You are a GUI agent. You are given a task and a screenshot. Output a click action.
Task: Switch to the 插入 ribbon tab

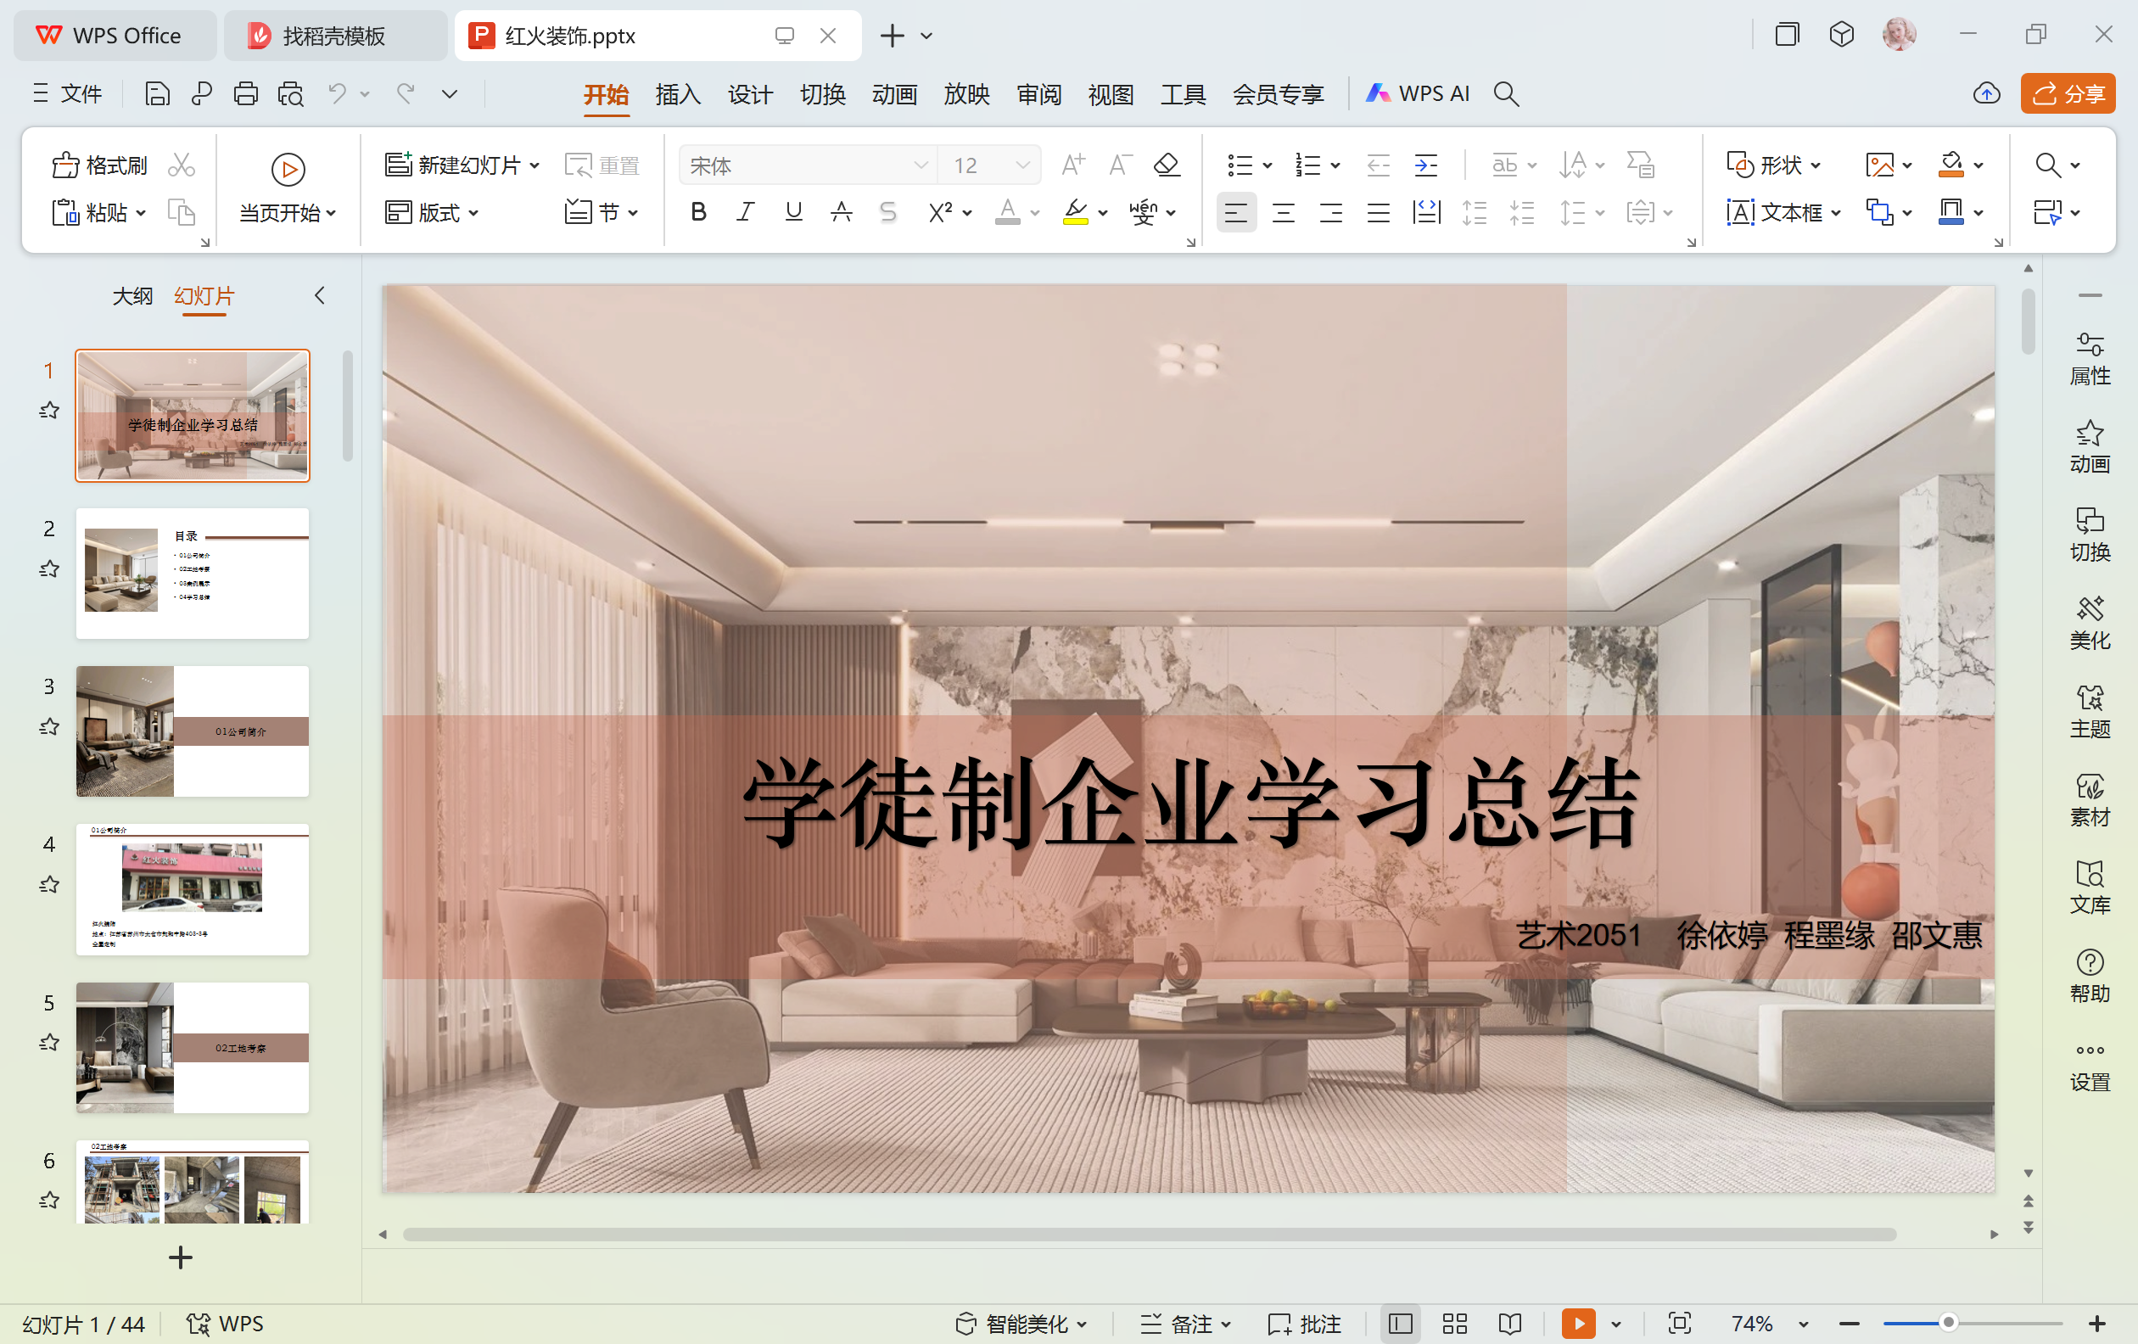677,94
